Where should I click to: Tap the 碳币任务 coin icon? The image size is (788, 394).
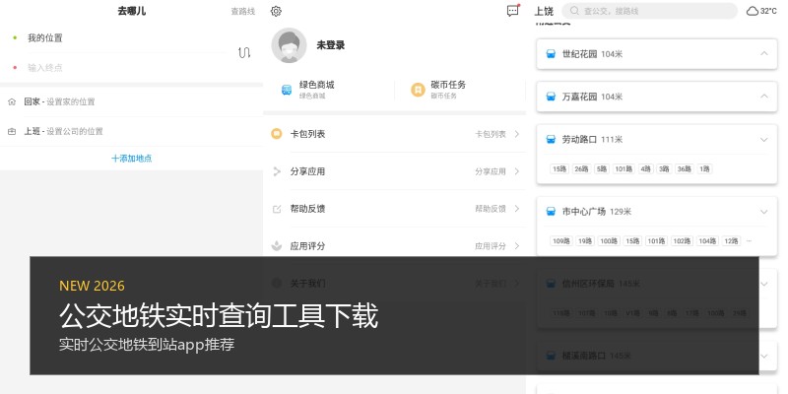[418, 90]
